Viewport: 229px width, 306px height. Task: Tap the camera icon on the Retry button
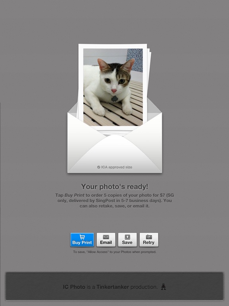pos(149,237)
